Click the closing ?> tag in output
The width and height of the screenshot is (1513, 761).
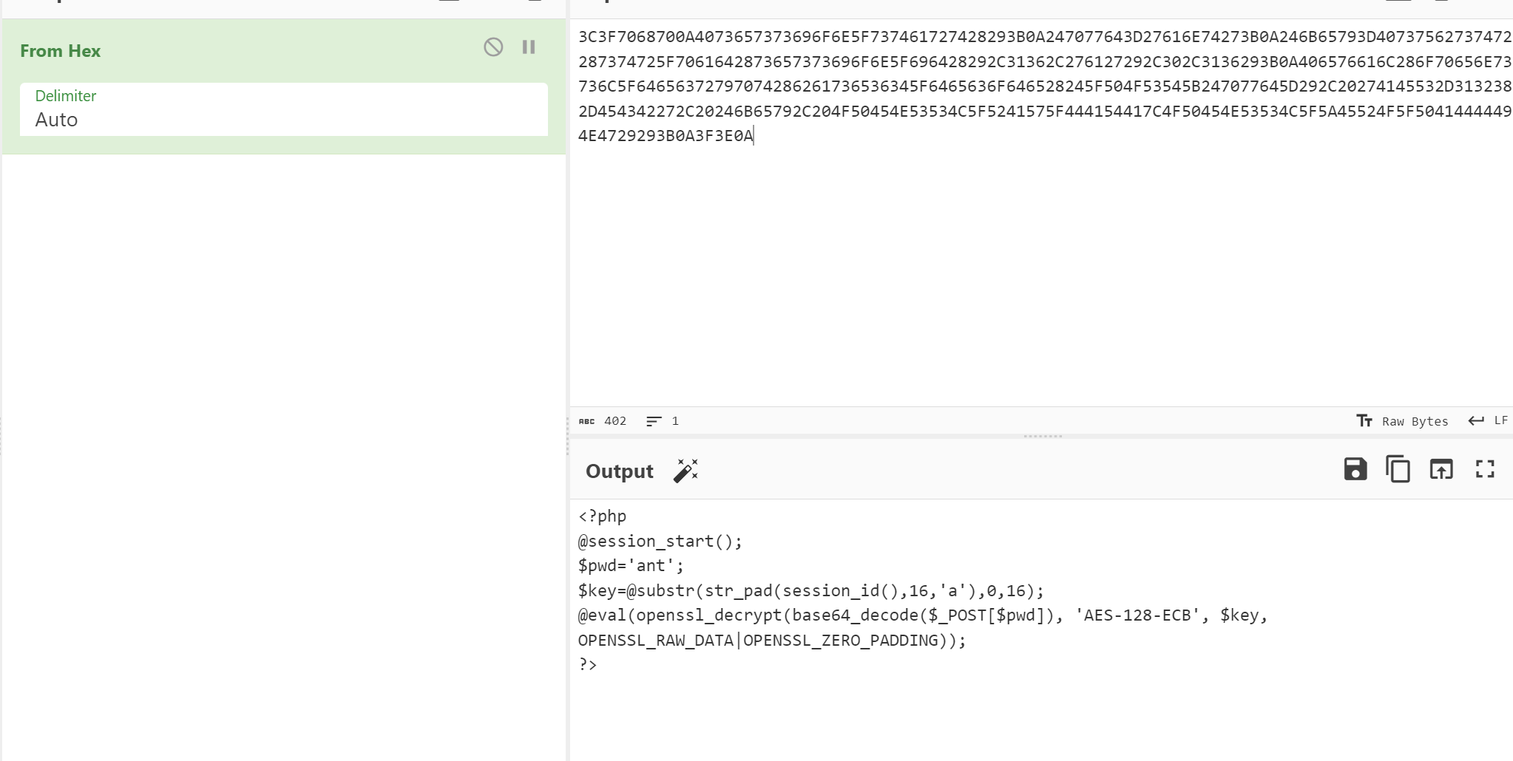588,665
